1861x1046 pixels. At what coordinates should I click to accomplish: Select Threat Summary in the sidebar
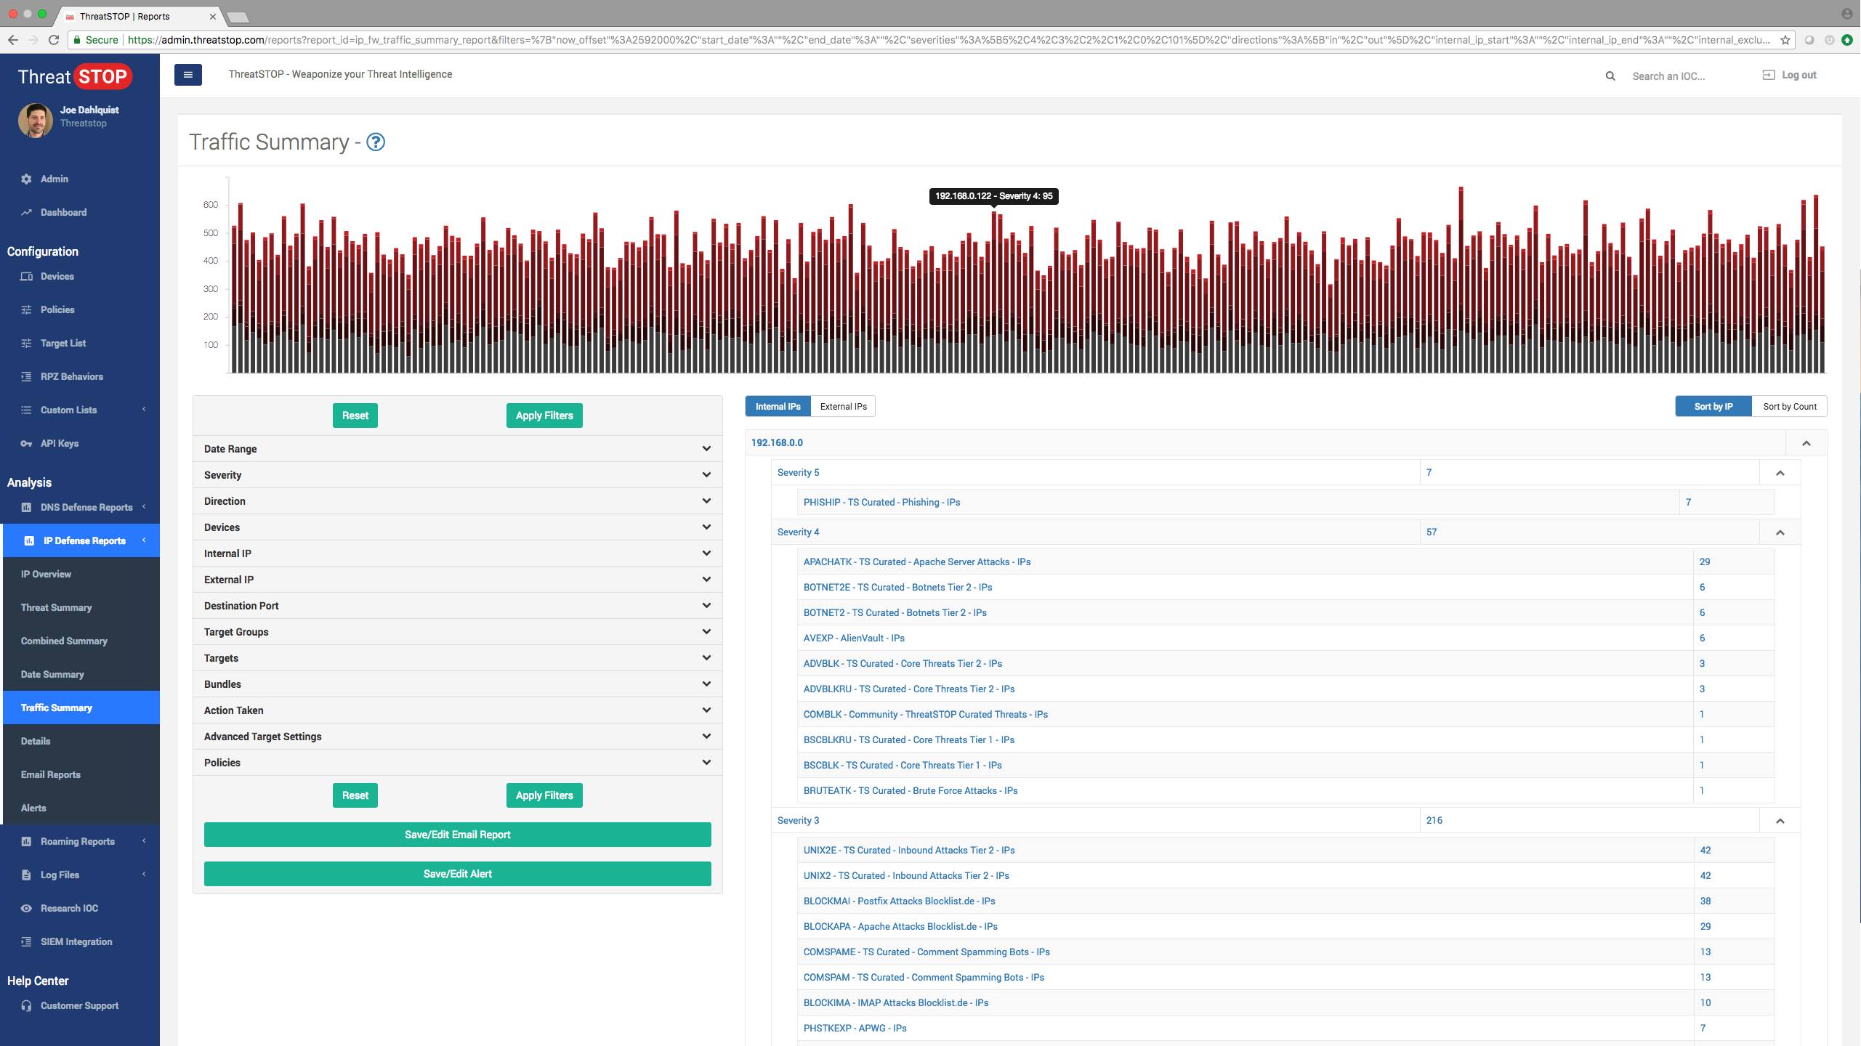pyautogui.click(x=56, y=607)
